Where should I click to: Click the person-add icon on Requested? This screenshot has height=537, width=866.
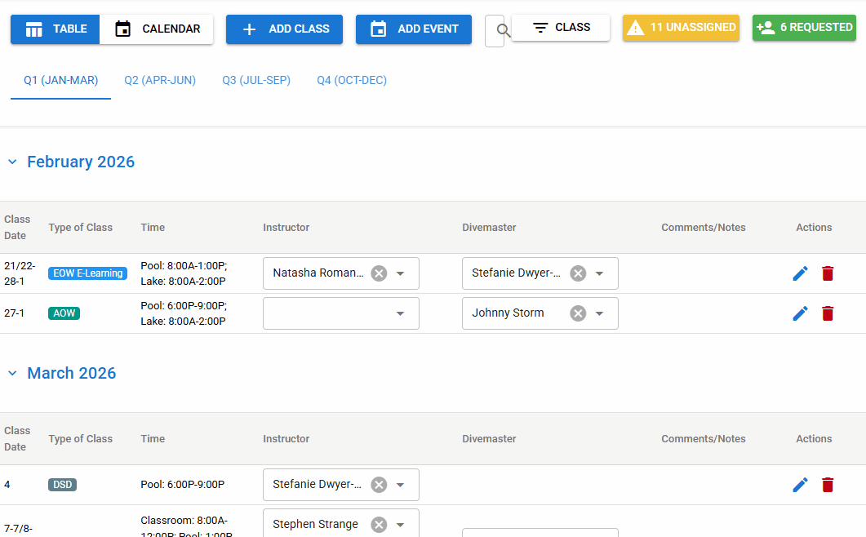766,28
